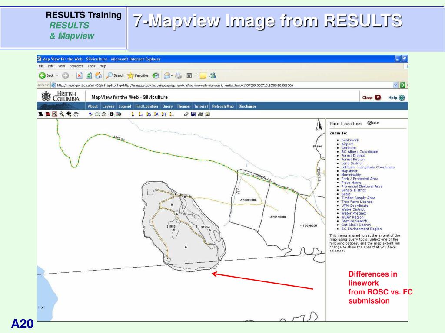Open the About tab in MapView
Viewport: 445px width, 333px height.
click(93, 106)
